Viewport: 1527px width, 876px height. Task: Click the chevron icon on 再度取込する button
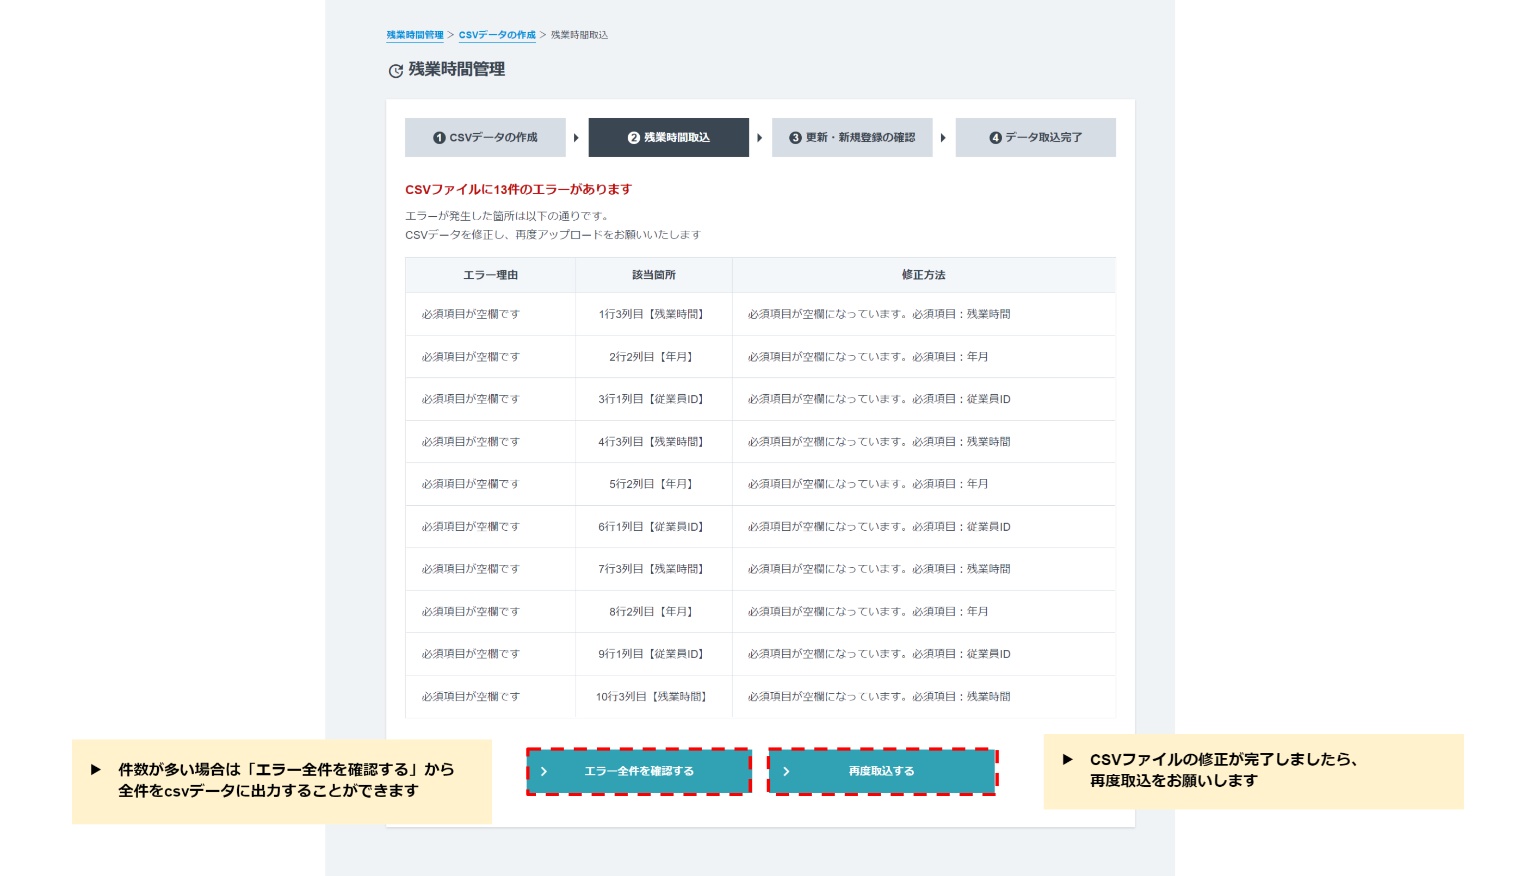(786, 771)
